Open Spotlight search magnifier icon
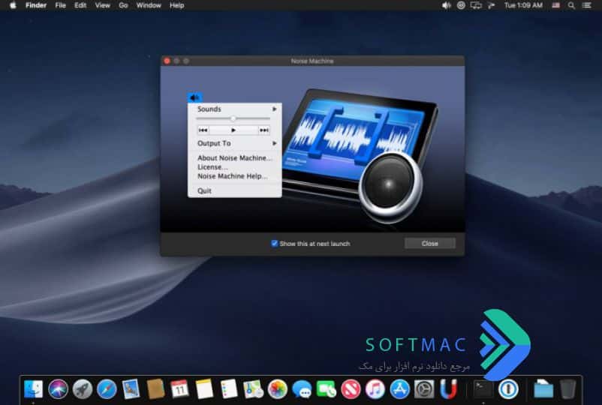Screen dimensions: 602x405 571,5
